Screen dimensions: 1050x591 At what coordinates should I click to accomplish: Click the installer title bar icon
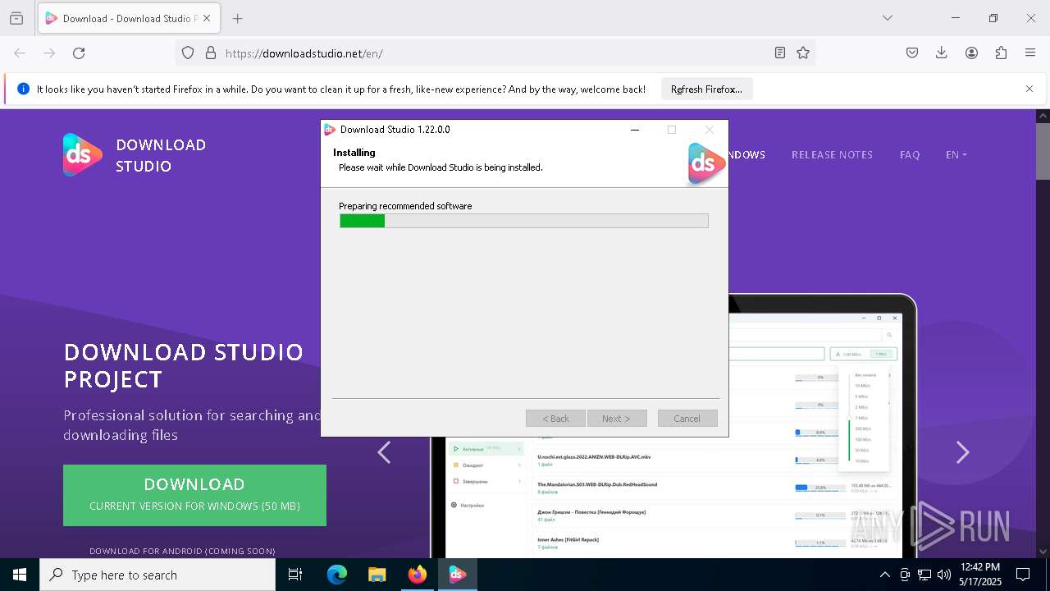click(330, 130)
